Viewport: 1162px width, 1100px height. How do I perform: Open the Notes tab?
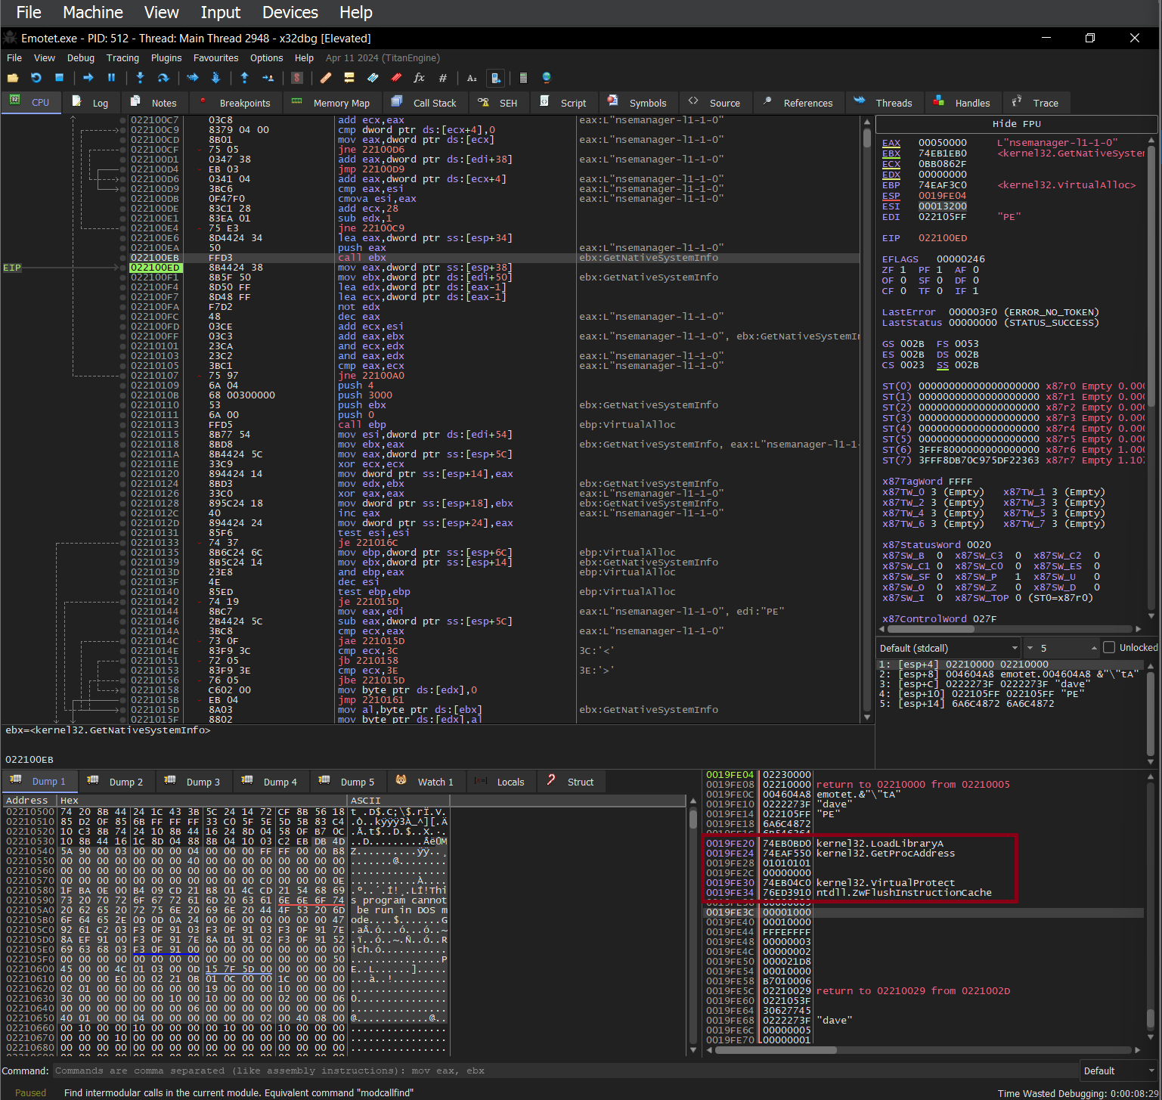[x=154, y=103]
